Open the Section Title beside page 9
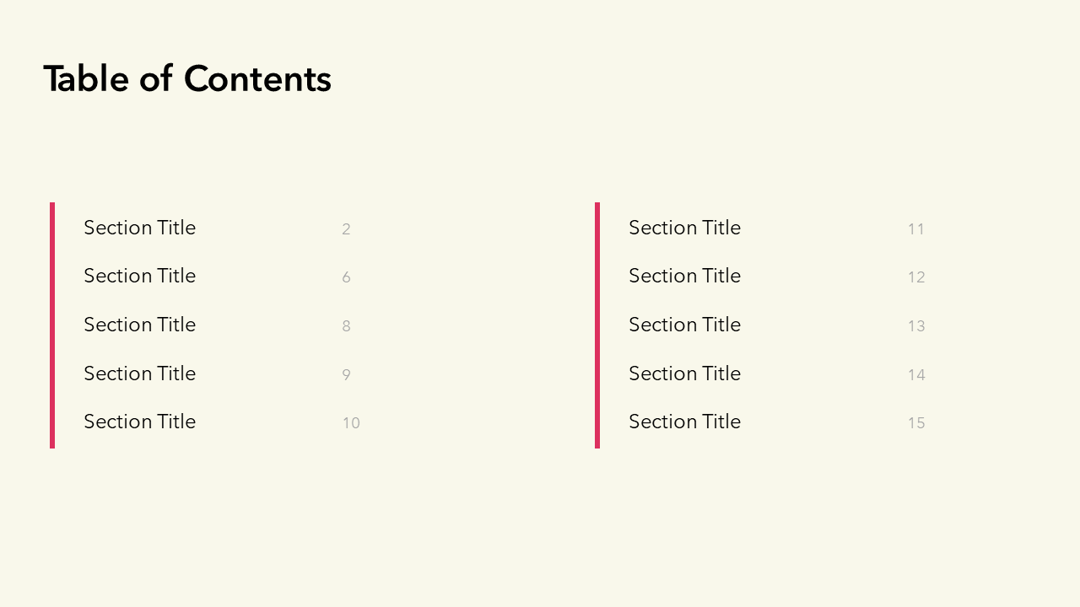 point(139,373)
